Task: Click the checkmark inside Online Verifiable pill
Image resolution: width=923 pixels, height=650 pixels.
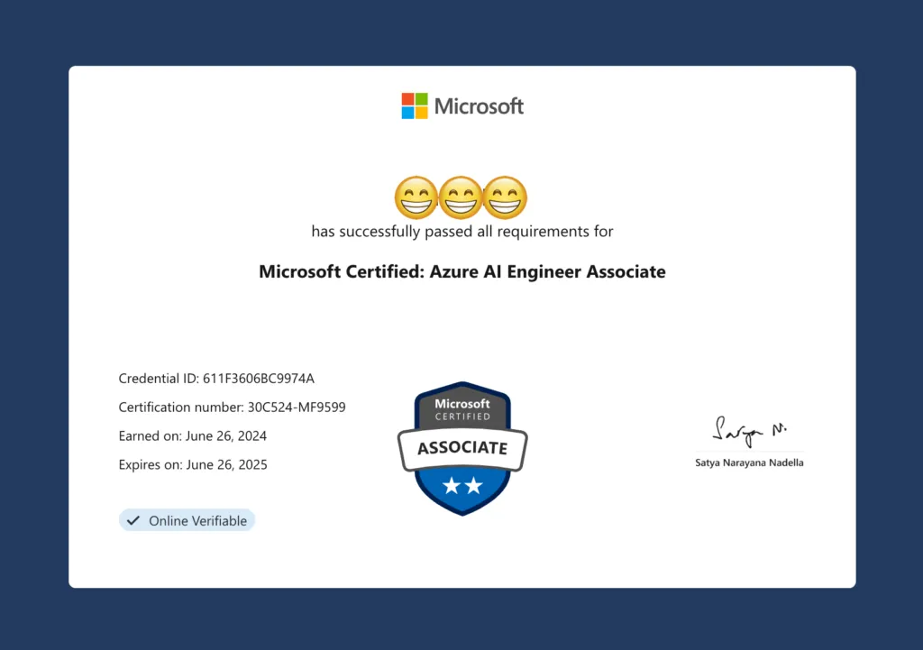Action: click(x=133, y=520)
